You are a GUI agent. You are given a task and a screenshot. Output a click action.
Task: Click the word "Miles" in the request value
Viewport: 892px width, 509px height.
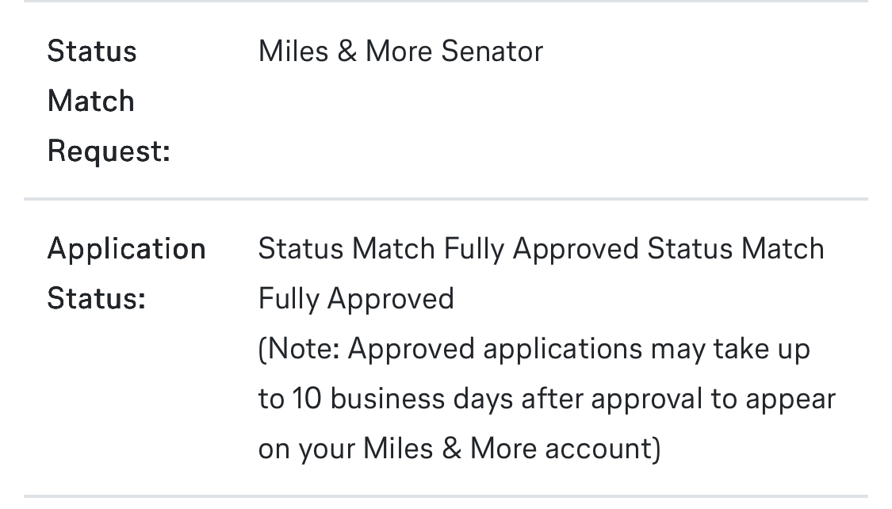click(x=293, y=52)
